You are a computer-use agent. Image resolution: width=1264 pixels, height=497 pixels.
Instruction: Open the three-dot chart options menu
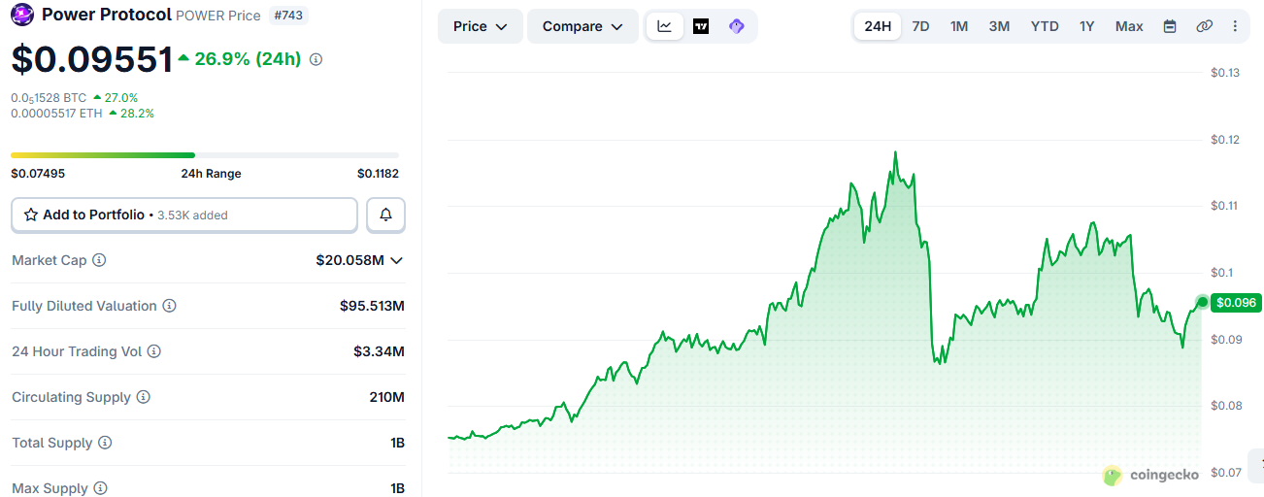point(1235,26)
